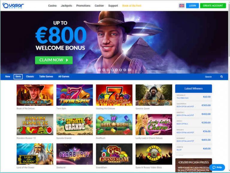
Task: Select the last carousel dot indicator
Action: tap(129, 70)
